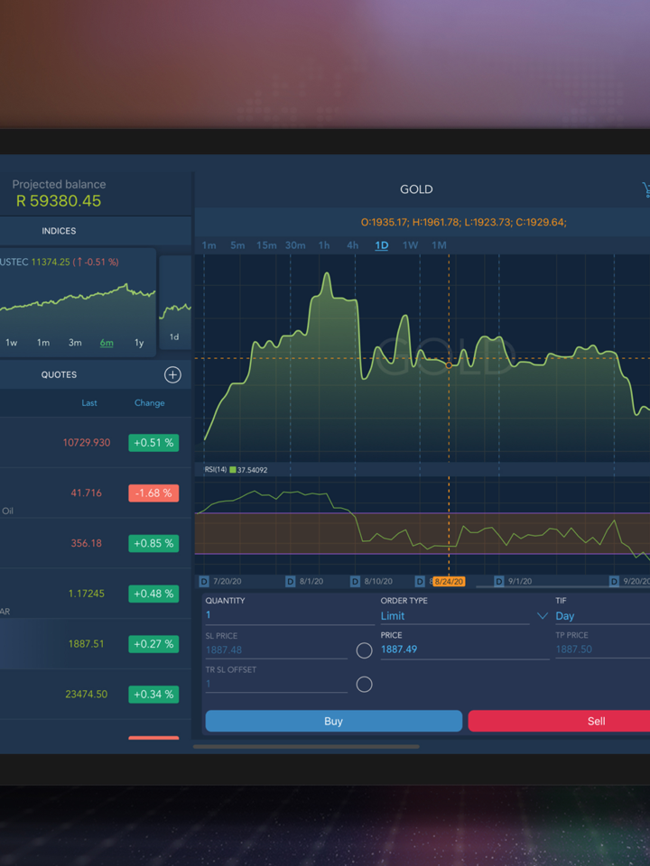The width and height of the screenshot is (650, 866).
Task: Select the orange 8/24/20 date marker
Action: (449, 582)
